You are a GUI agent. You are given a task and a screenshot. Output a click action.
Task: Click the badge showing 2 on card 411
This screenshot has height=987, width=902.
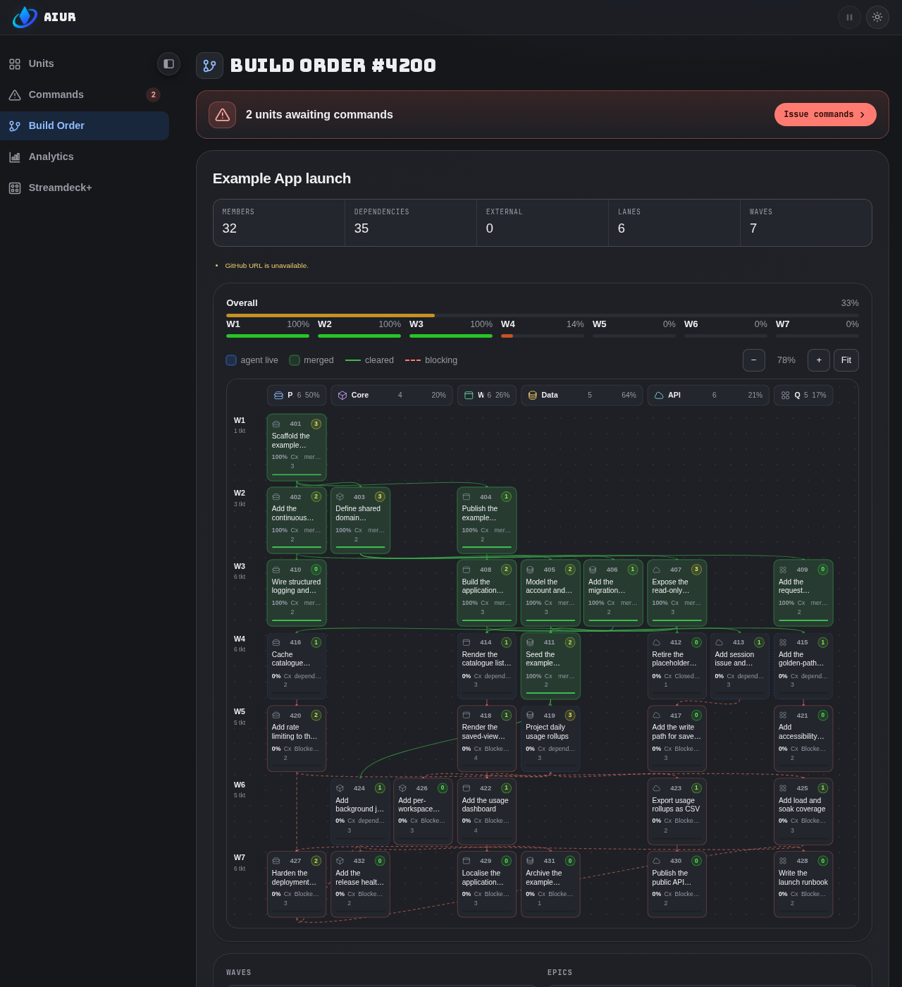point(570,642)
